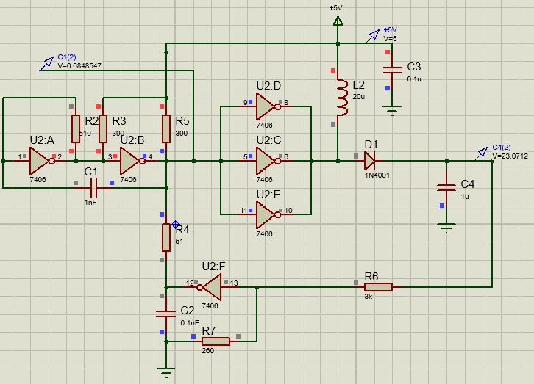Select diode D1 symbol
This screenshot has width=534, height=384.
[x=370, y=161]
